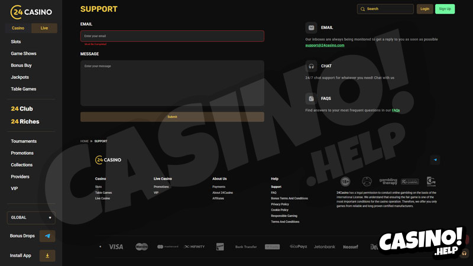The height and width of the screenshot is (266, 473).
Task: Open footer Privacy Policy link
Action: 280,204
